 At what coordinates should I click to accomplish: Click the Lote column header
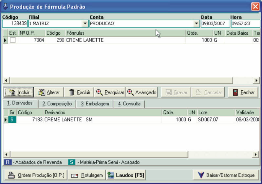pos(216,113)
